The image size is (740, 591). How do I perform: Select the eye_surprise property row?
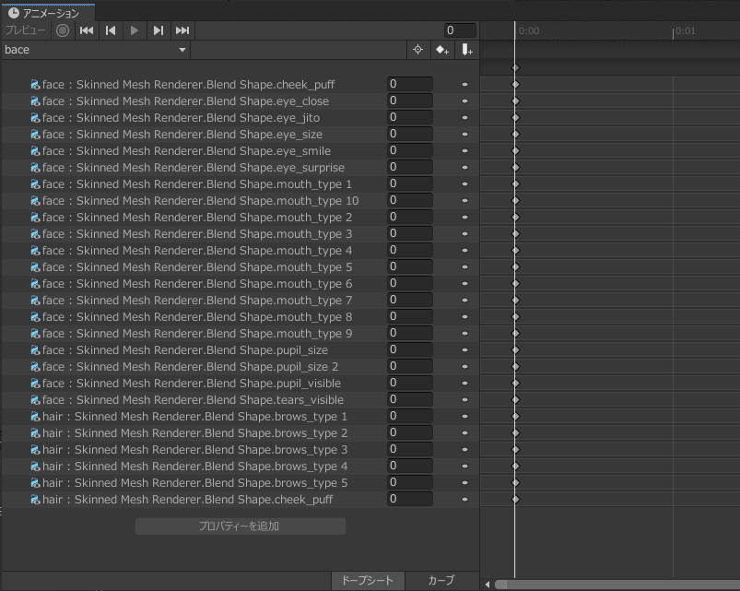point(240,167)
